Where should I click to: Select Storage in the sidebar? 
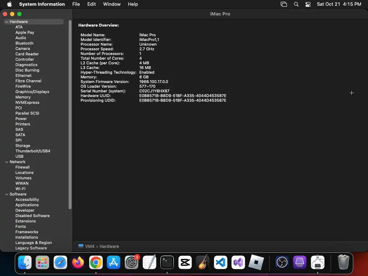23,146
